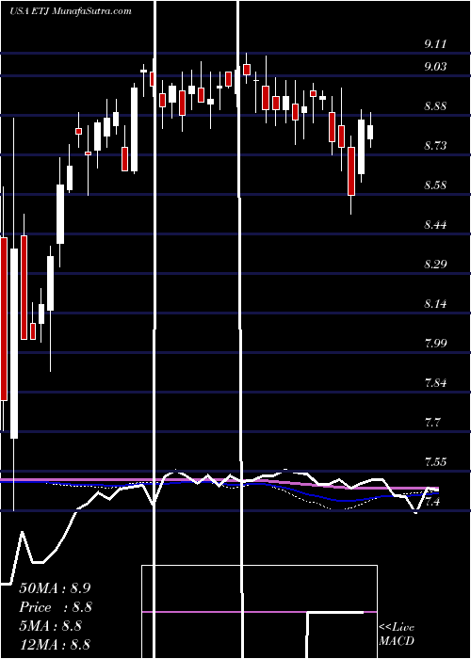Click the last white candlestick on the right
The height and width of the screenshot is (659, 471).
(x=370, y=132)
